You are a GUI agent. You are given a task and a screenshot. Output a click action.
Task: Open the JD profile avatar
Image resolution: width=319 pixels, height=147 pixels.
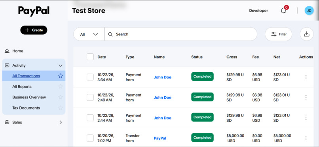[x=309, y=11]
